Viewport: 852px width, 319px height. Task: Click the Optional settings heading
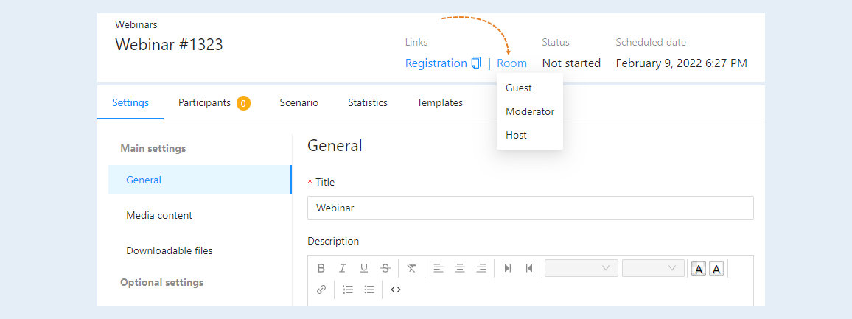(162, 283)
